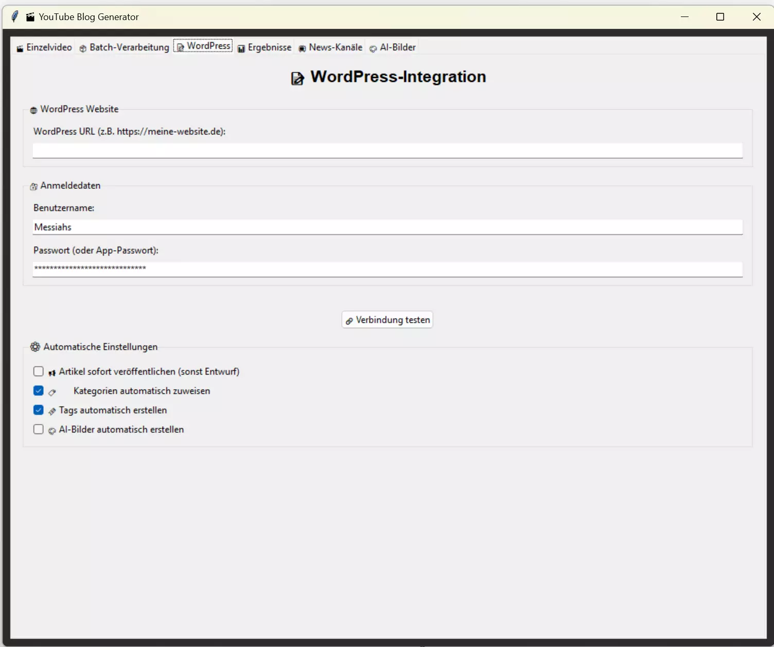The height and width of the screenshot is (647, 774).
Task: Click the feather app icon in title bar
Action: 15,16
